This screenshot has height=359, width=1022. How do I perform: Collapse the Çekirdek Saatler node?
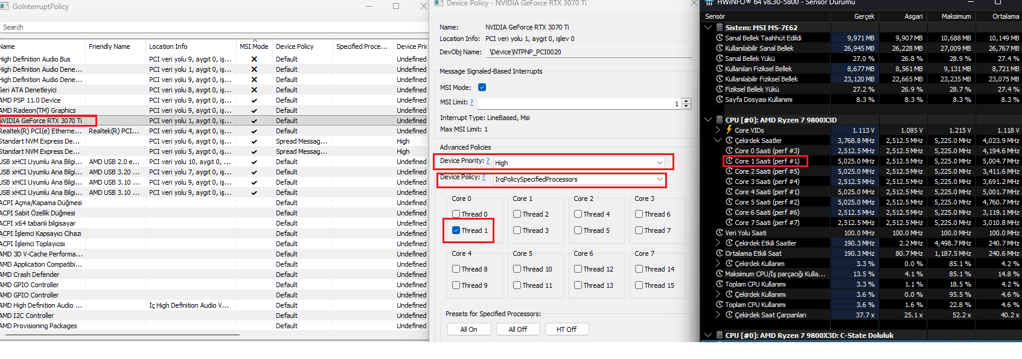click(x=718, y=141)
